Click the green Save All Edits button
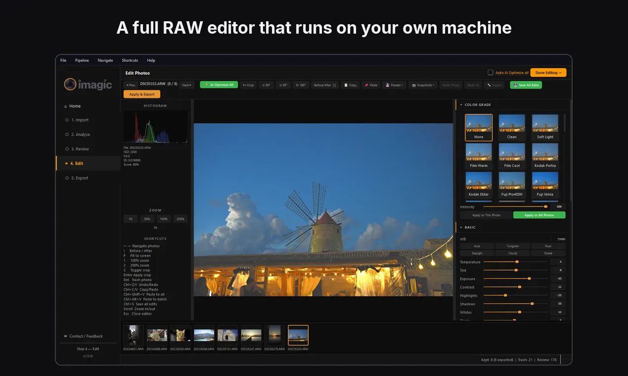628x376 pixels. click(x=526, y=85)
